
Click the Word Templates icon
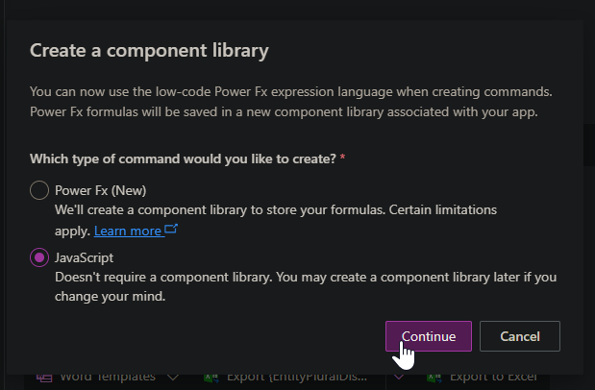44,378
